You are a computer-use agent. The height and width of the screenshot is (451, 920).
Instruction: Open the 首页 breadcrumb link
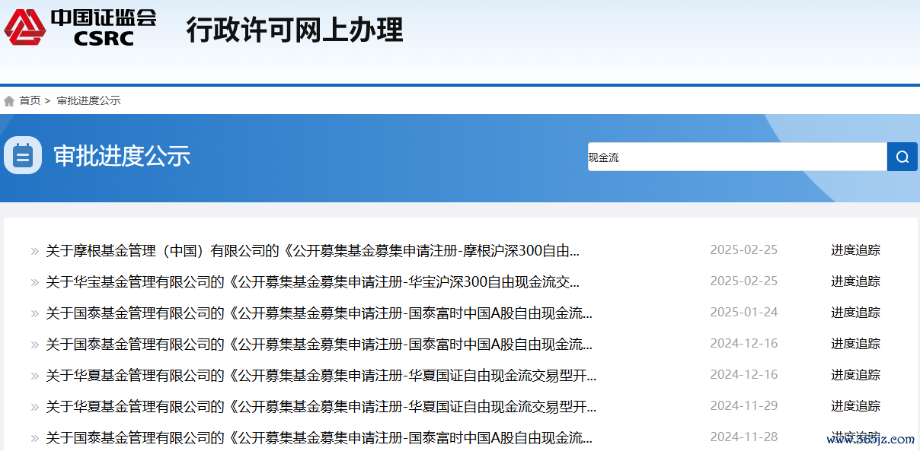pos(30,100)
